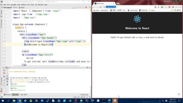Viewport: 183px width, 103px height.
Task: Click the translate page icon in Chrome
Action: pyautogui.click(x=155, y=7)
